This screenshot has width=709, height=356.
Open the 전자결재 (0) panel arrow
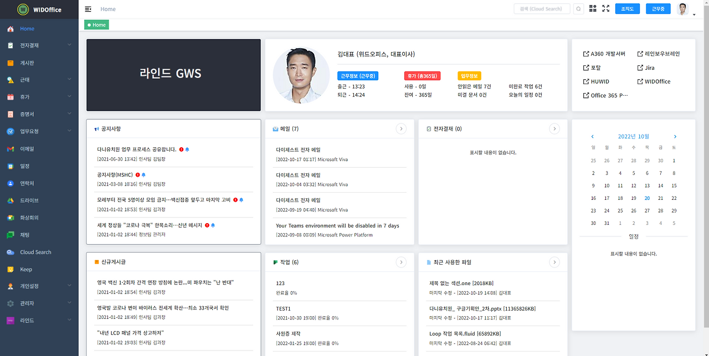[x=554, y=128]
